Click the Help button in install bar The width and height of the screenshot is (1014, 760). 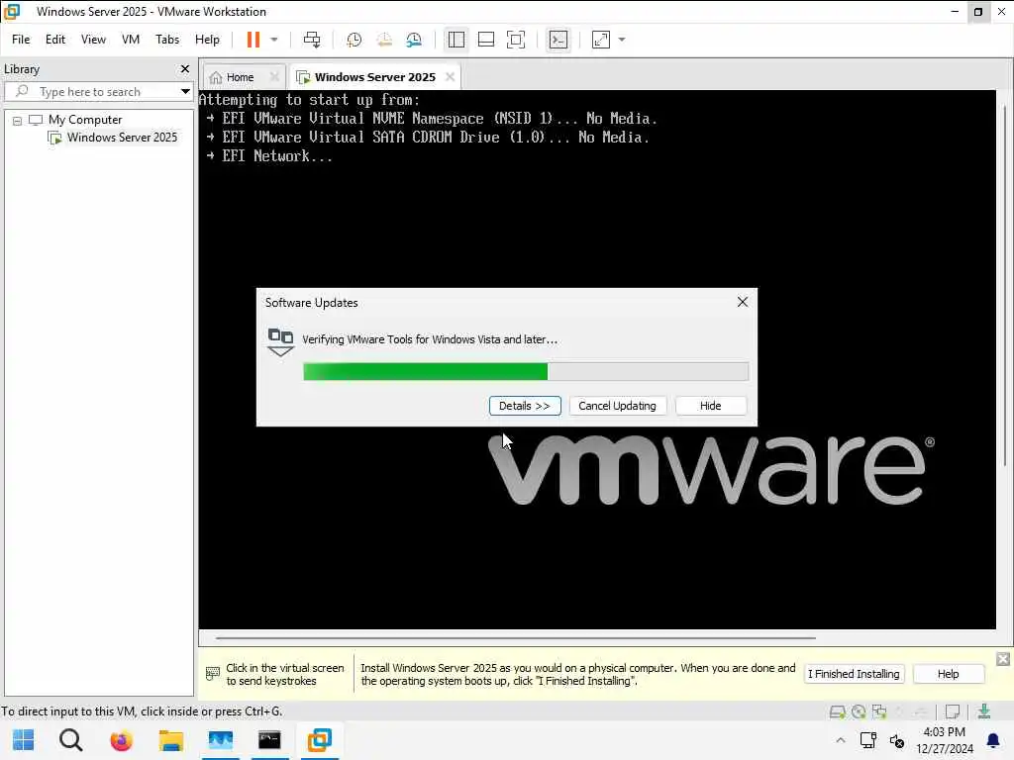tap(948, 674)
